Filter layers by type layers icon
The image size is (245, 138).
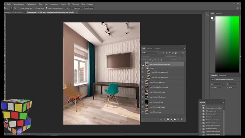click(170, 53)
